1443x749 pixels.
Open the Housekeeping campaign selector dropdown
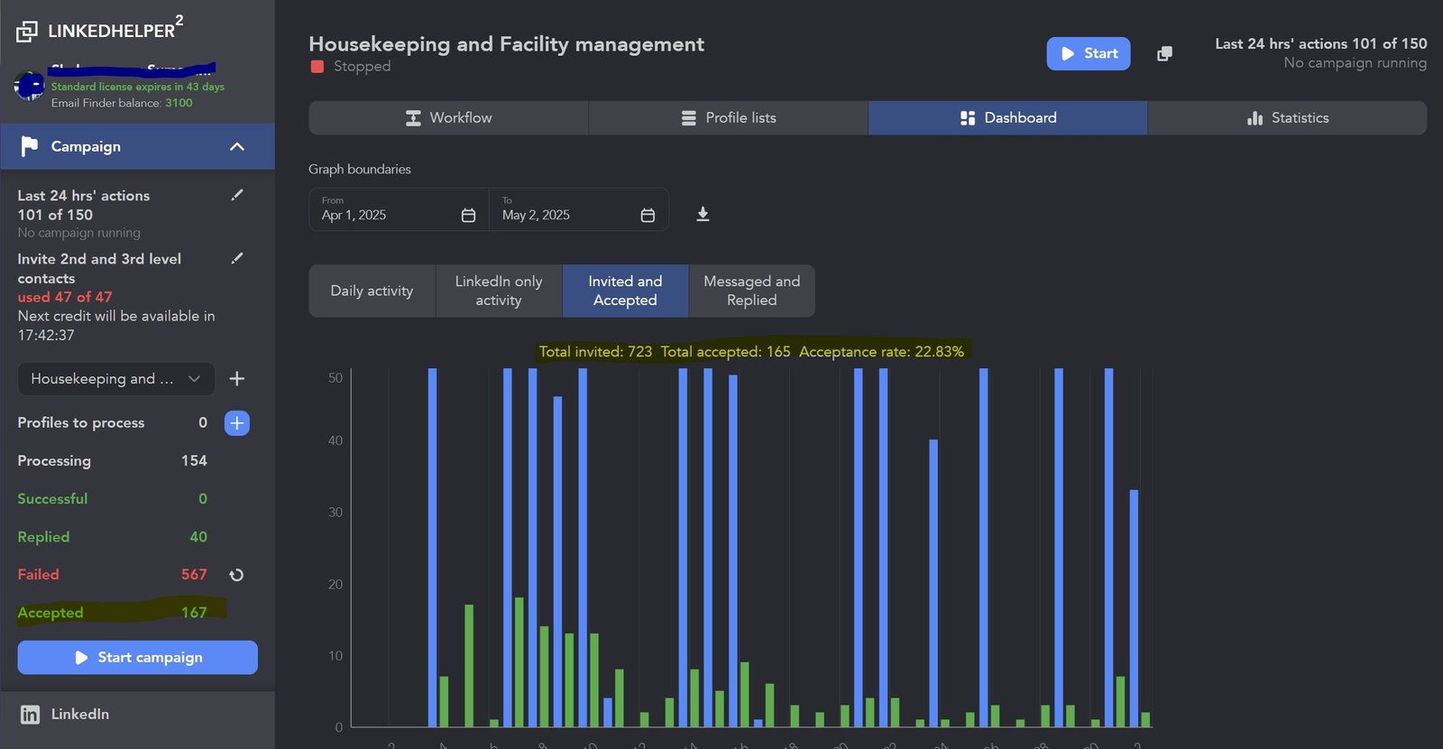coord(115,379)
